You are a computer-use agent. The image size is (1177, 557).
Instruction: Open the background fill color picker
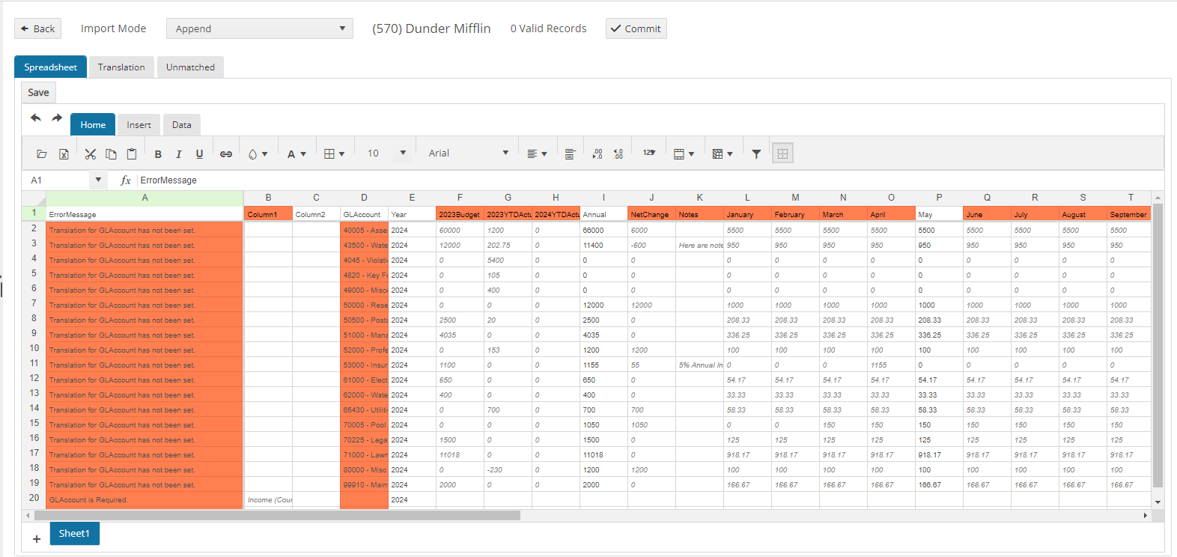258,154
